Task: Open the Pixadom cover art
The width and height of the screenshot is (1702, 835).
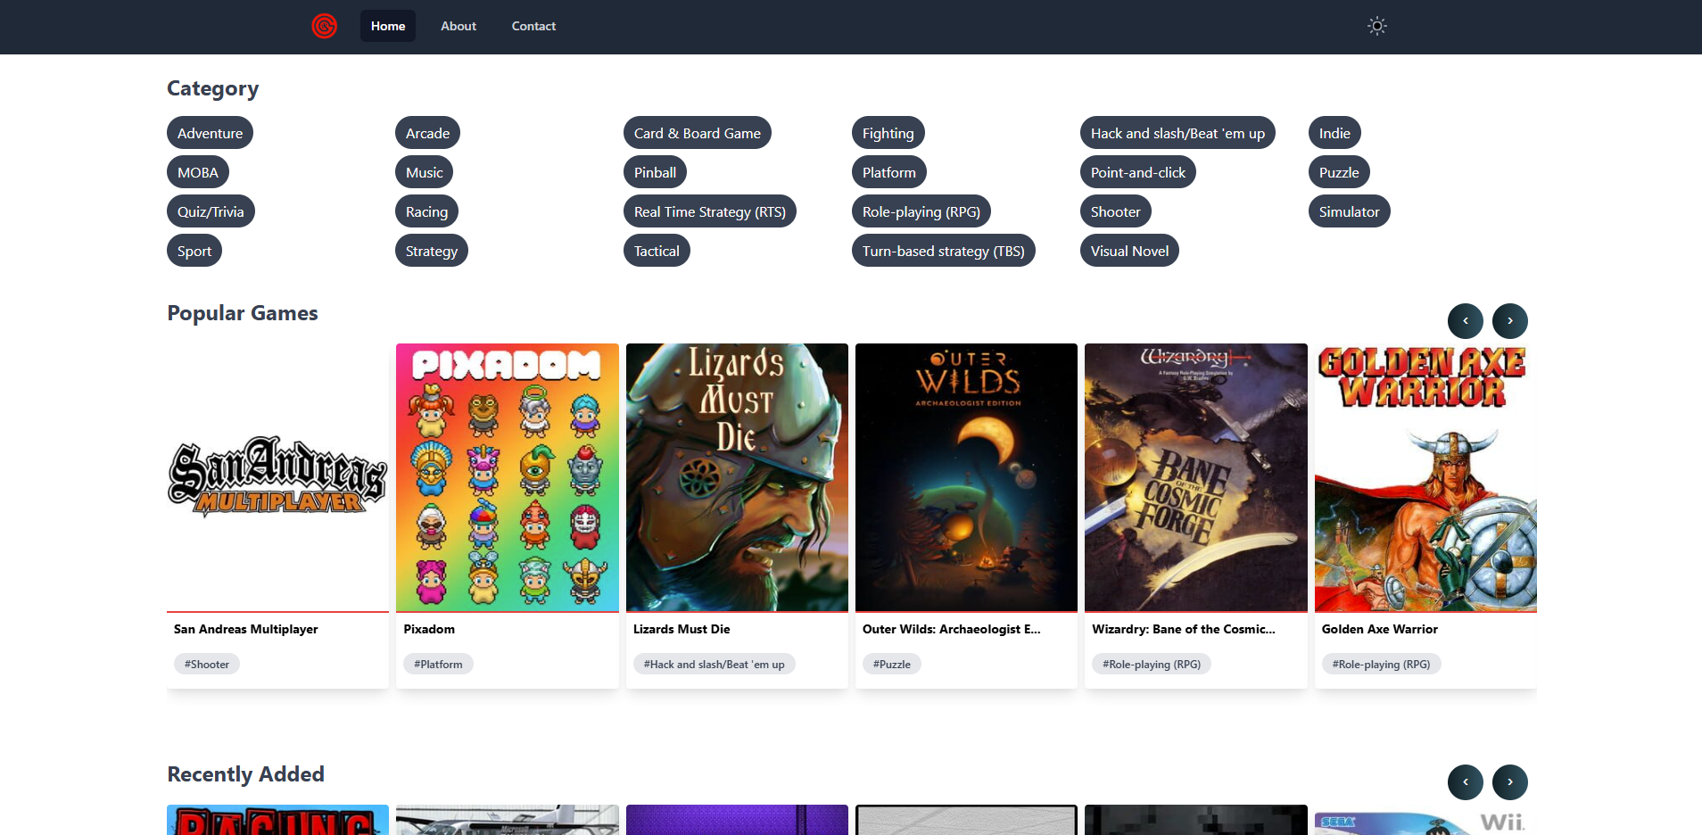Action: [508, 477]
